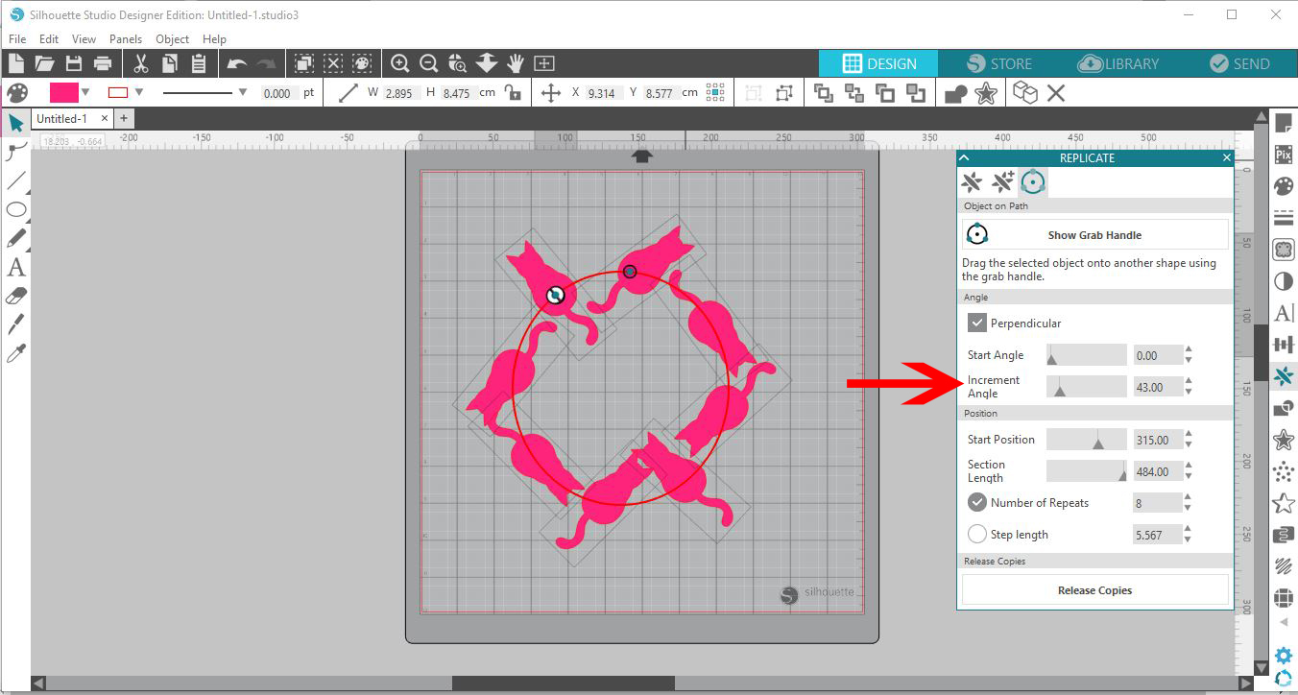Switch to Object on Path tab icon

click(1033, 181)
